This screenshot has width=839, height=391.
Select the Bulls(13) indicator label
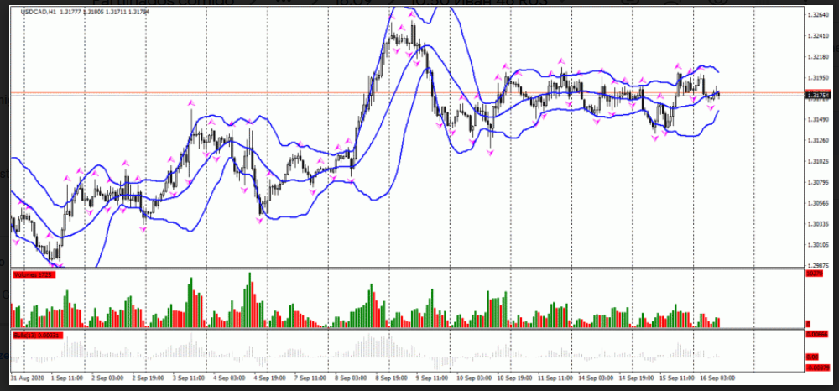34,336
